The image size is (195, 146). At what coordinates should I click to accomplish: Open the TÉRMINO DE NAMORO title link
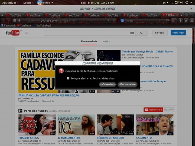tap(110, 138)
